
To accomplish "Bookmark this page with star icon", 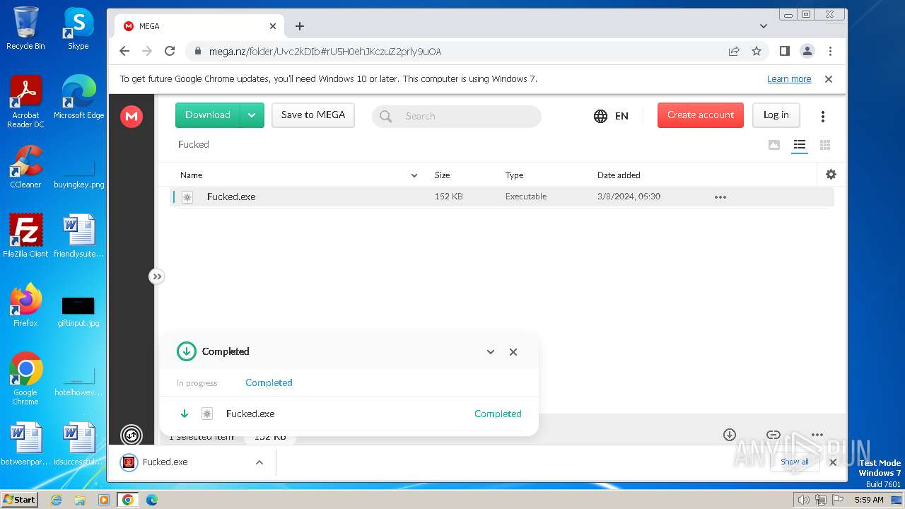I will click(757, 51).
